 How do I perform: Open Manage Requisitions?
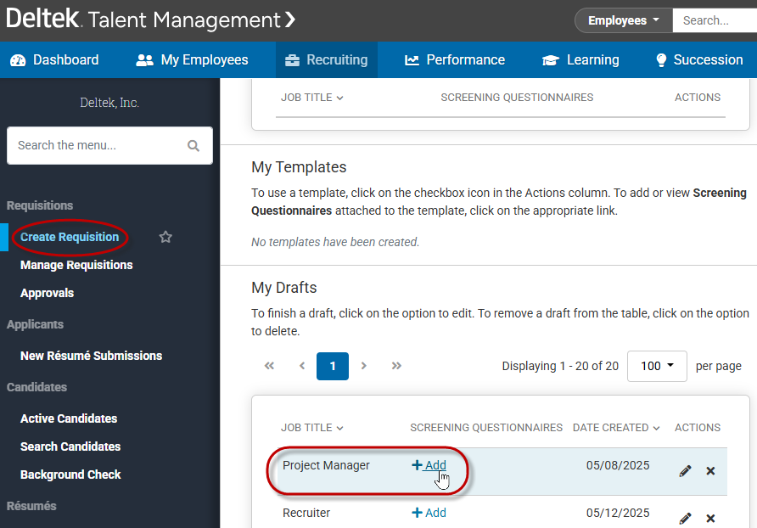click(76, 265)
